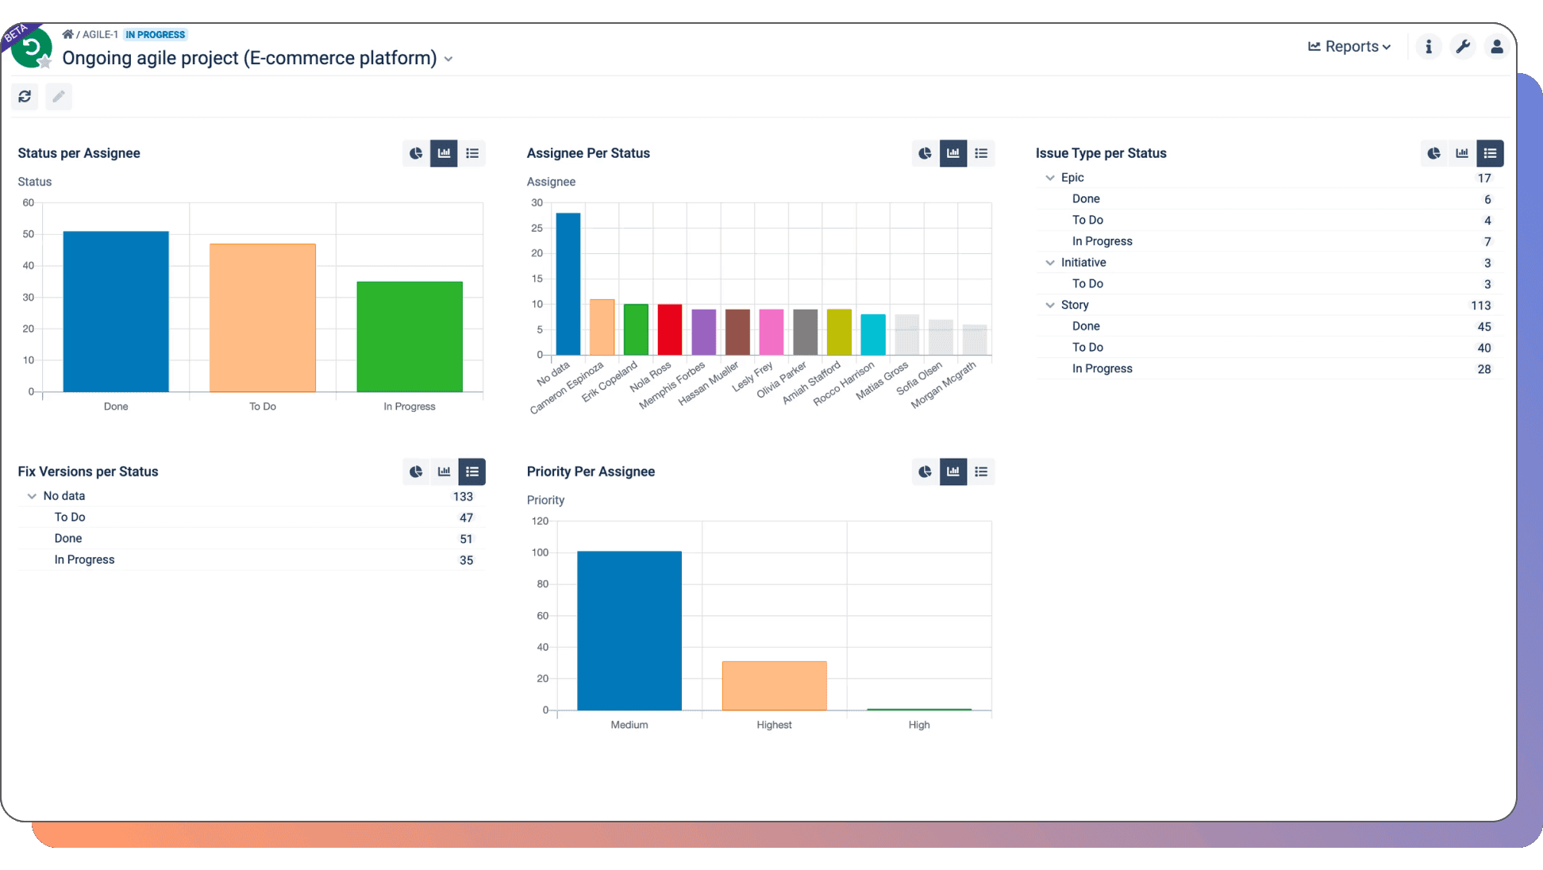This screenshot has height=870, width=1543.
Task: Click the home breadcrumb icon
Action: (67, 34)
